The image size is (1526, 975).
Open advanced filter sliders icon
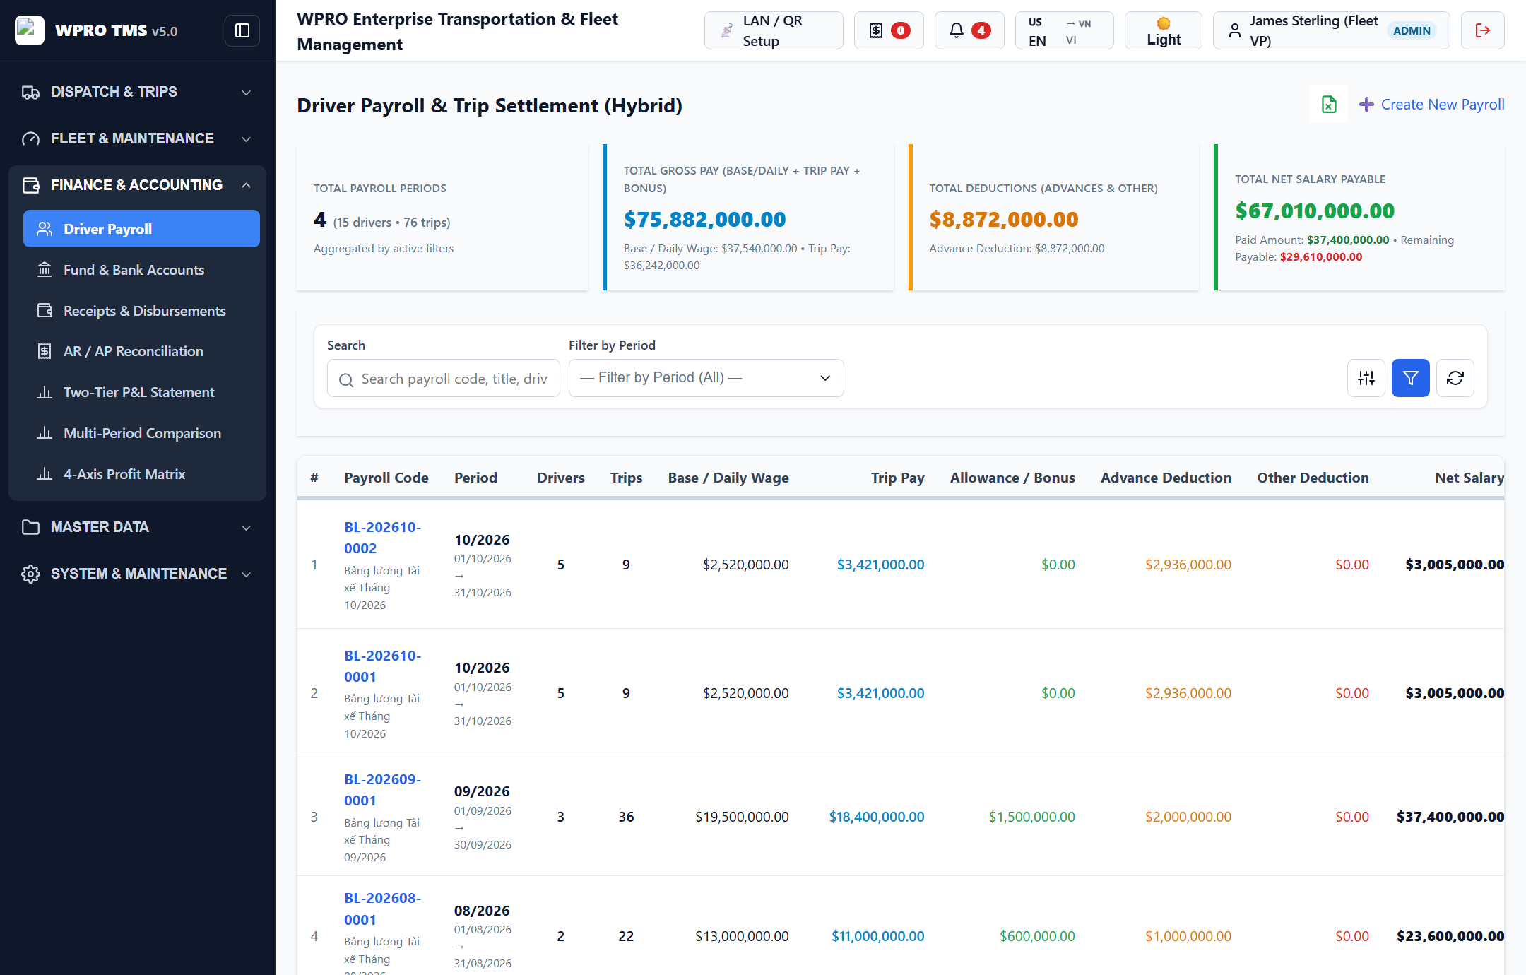click(1366, 378)
